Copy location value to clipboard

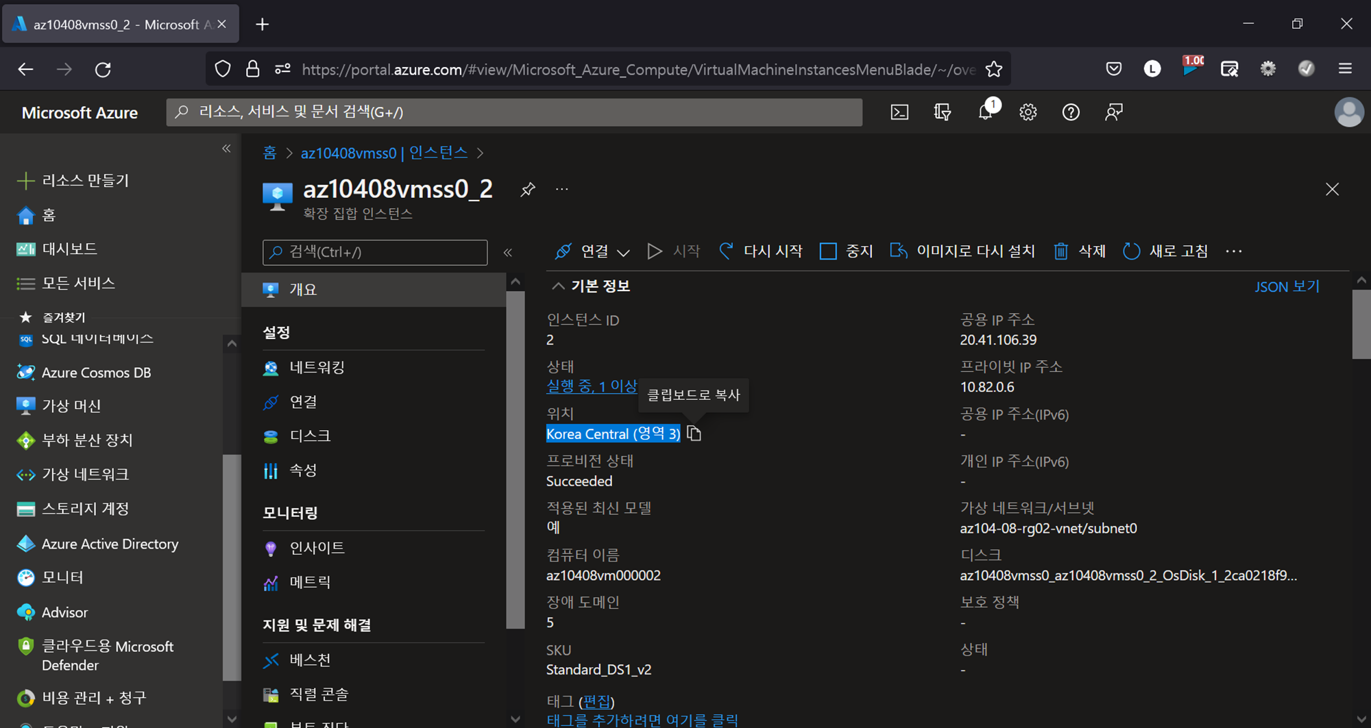(x=694, y=434)
